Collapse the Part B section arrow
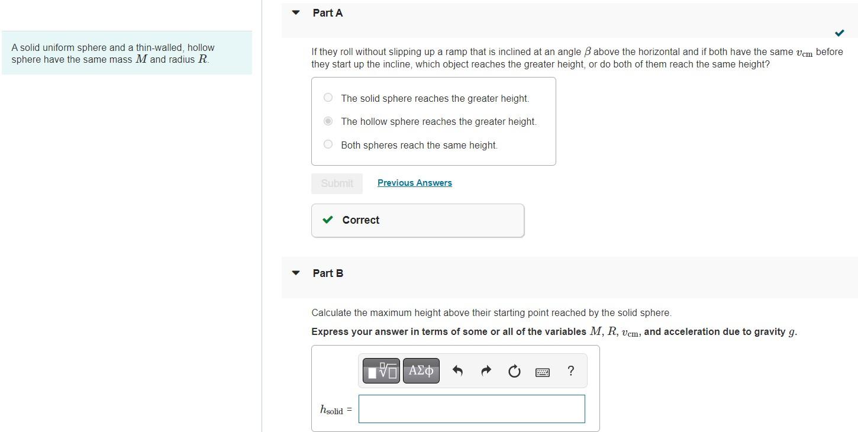 click(296, 273)
